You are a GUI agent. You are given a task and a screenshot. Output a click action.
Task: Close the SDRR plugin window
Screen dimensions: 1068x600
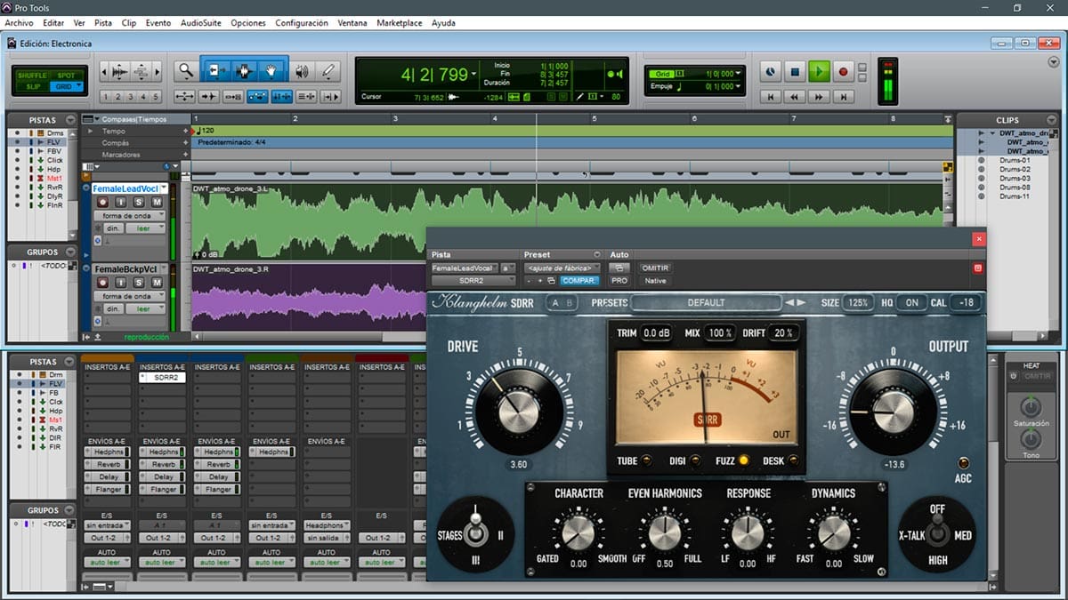coord(979,238)
